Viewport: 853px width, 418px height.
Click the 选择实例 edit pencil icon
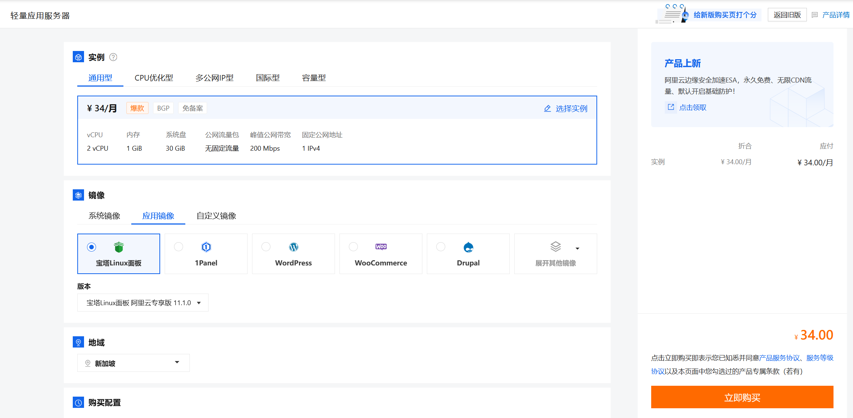[x=547, y=108]
